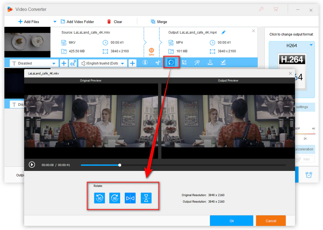The width and height of the screenshot is (323, 230).
Task: Open the Effects magic wand tool
Action: [197, 62]
